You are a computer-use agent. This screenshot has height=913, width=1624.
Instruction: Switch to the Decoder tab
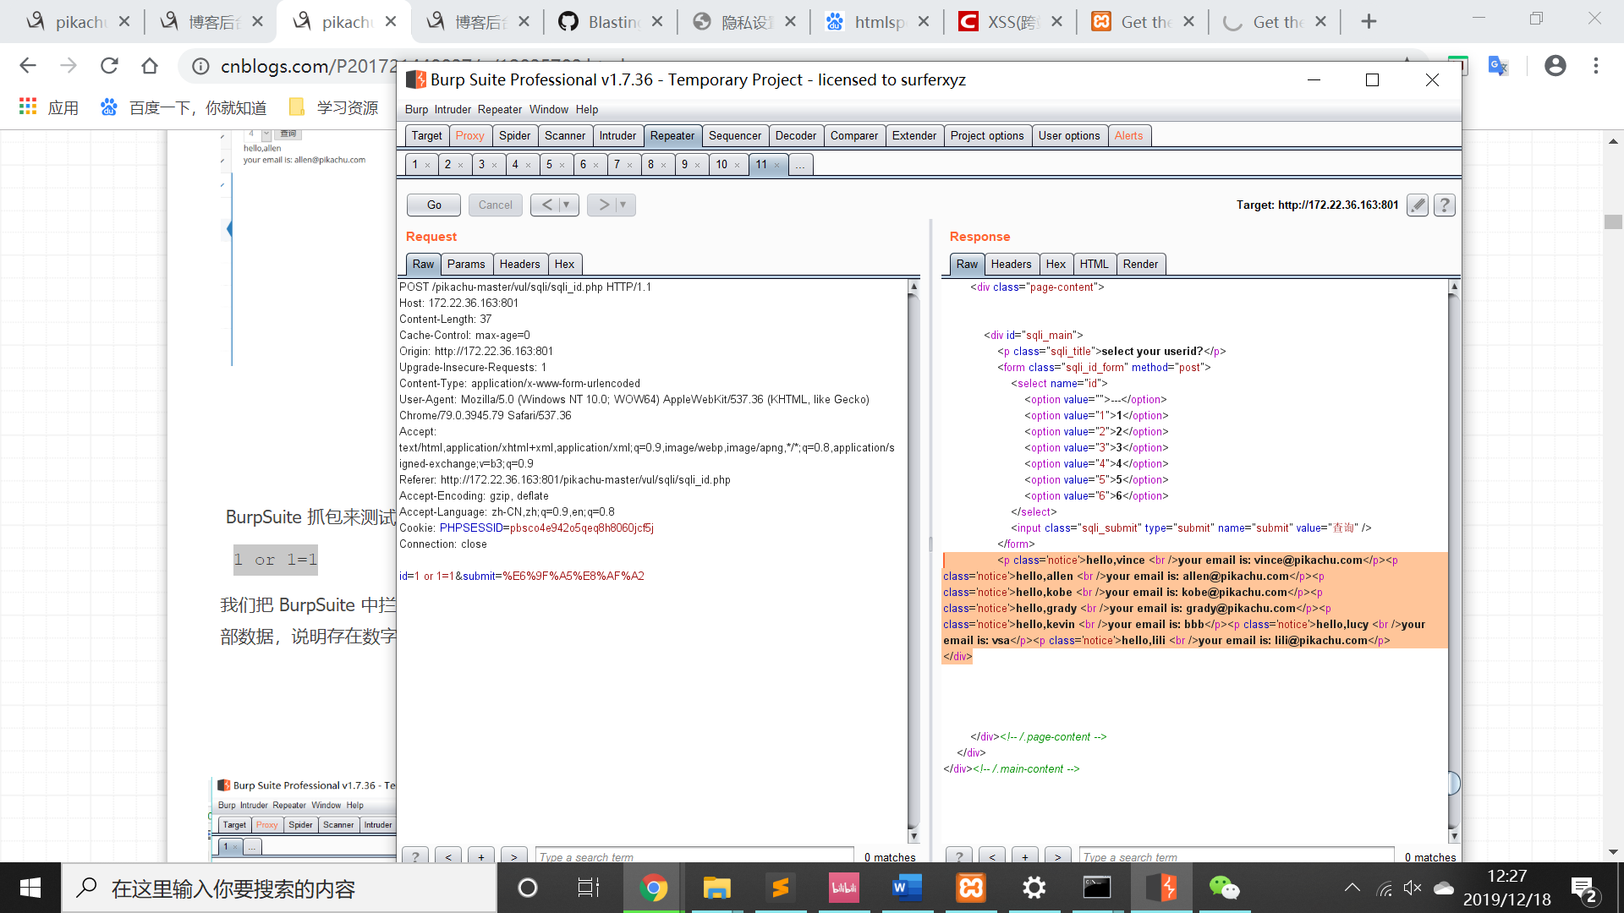click(x=795, y=135)
